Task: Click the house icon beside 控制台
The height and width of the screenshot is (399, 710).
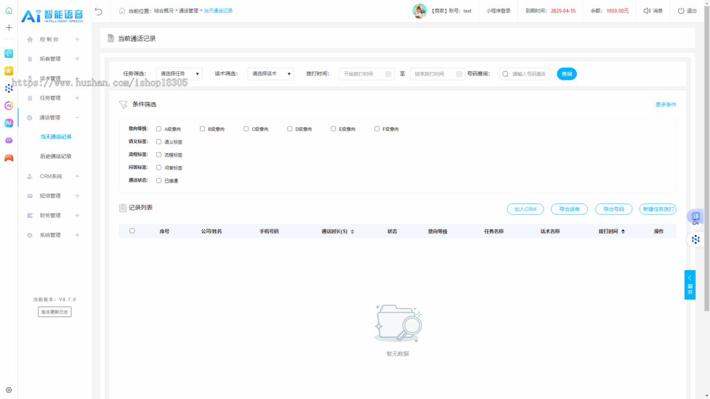Action: (30, 40)
